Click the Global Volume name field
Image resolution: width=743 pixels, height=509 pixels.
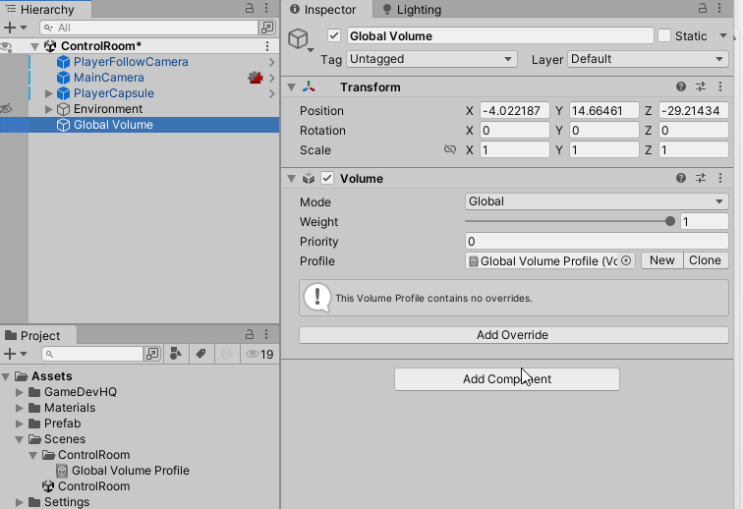(x=500, y=36)
